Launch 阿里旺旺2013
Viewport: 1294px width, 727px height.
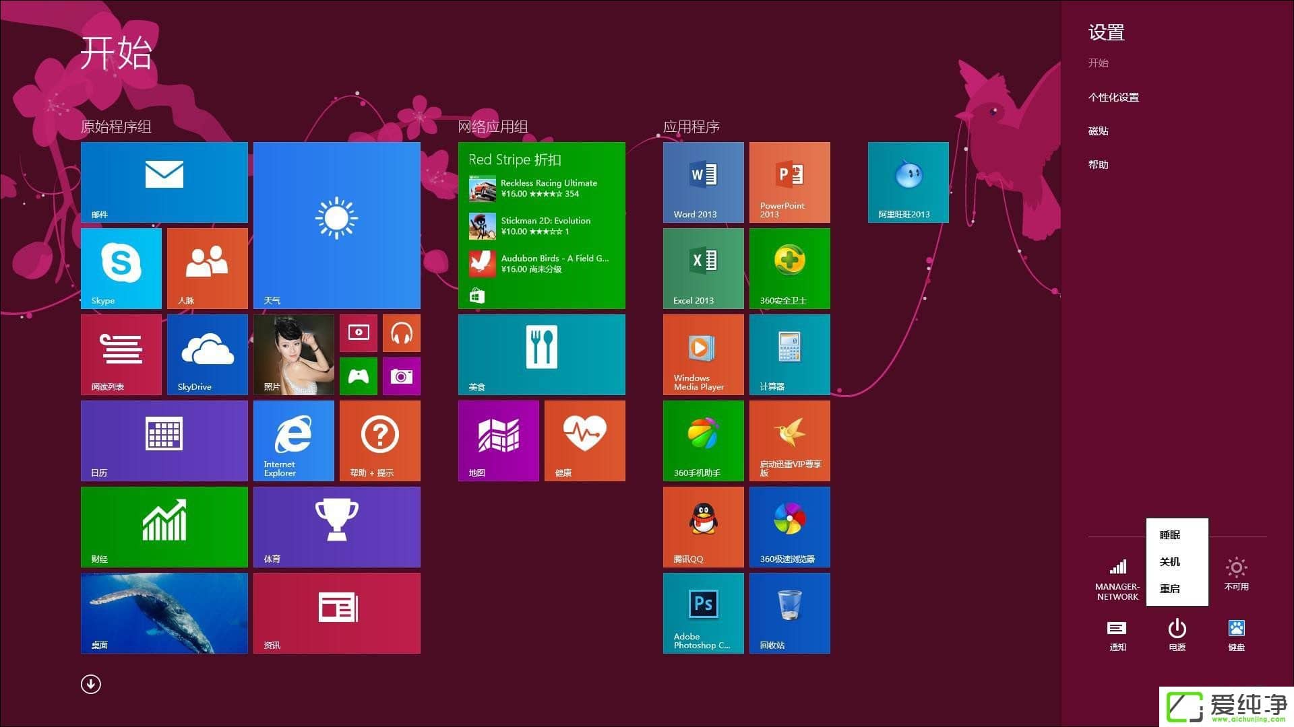907,182
